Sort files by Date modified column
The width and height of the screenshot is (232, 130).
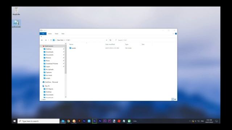(110, 44)
